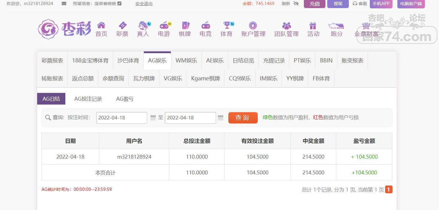Screen dimensions: 439x210
Task: Click the 盈亏金额 column header
Action: click(x=364, y=141)
